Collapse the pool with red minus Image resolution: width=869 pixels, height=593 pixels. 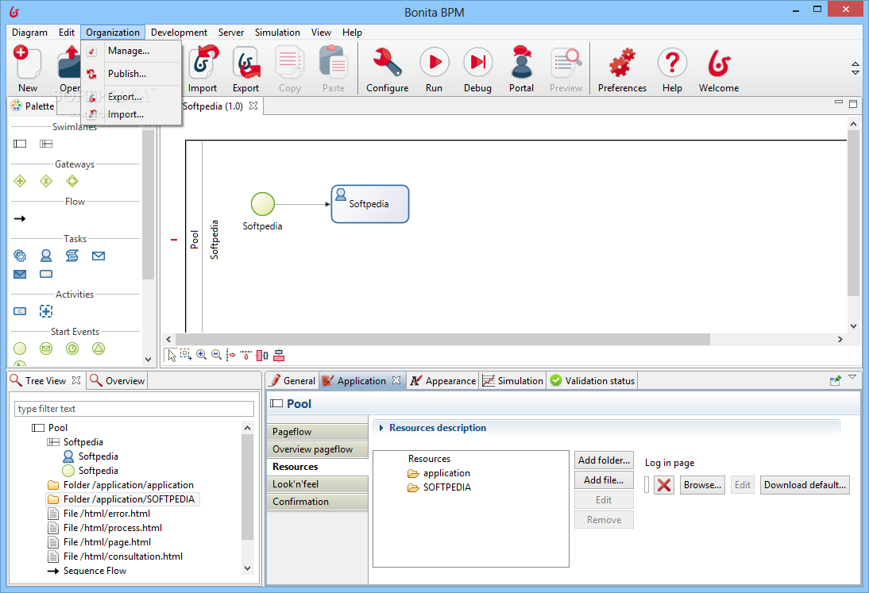coord(174,240)
